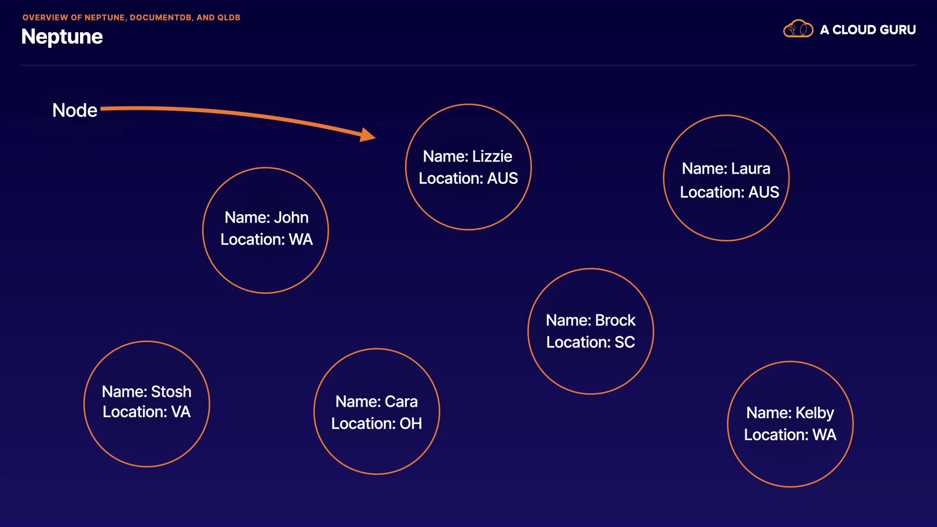Click the 'Name: Lizzie' text
937x527 pixels.
pos(468,156)
